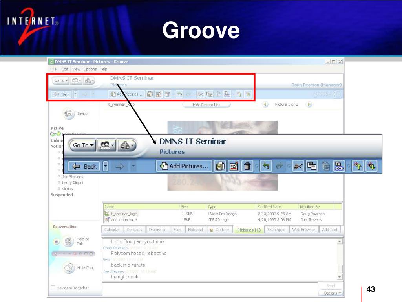Click the chat scrollbar up arrow
Image resolution: width=402 pixels, height=302 pixels.
coord(340,242)
